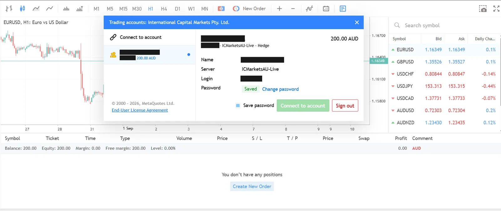Toggle the Save password checkbox
This screenshot has height=211, width=501.
[238, 106]
